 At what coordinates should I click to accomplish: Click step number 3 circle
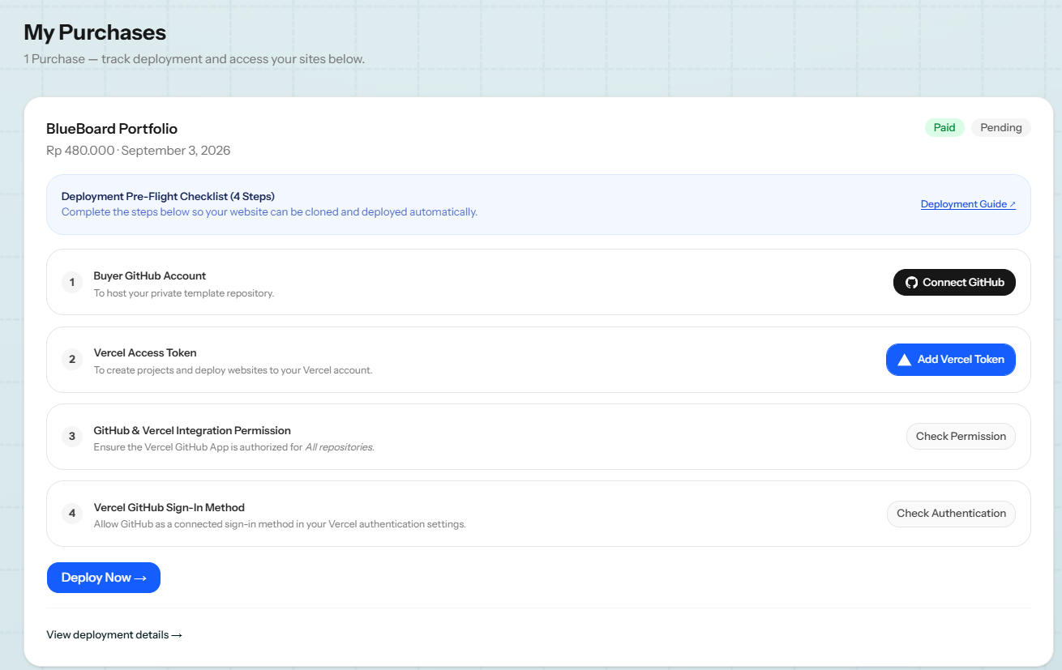(x=72, y=437)
